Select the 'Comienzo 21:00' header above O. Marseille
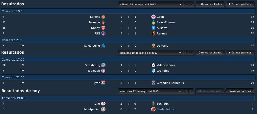 click(128, 40)
